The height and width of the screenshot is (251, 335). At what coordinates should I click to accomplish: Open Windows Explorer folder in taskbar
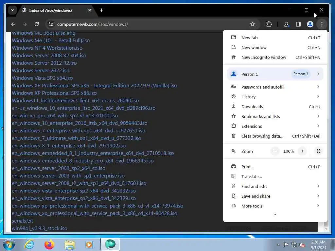pos(70,244)
